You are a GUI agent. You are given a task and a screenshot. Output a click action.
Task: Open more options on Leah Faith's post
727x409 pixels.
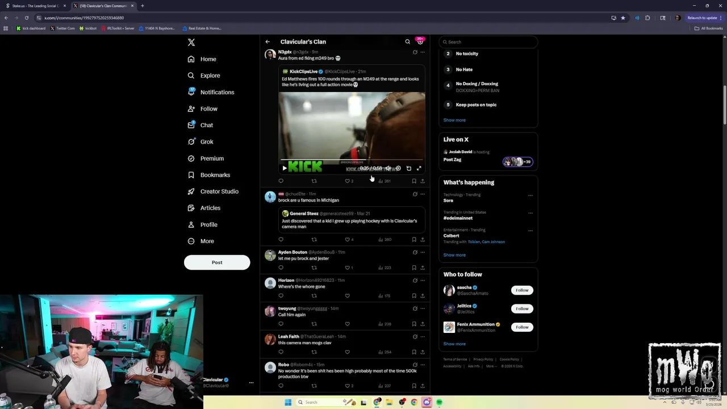pyautogui.click(x=423, y=337)
